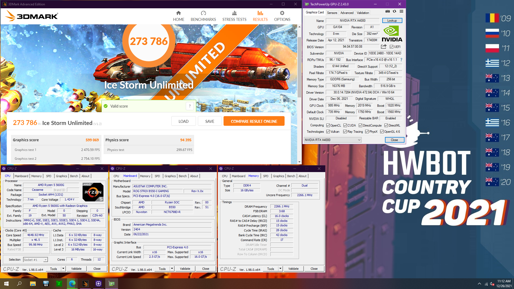Screen dimensions: 514x289
Task: Click the Bus Interface question mark
Action: (401, 60)
